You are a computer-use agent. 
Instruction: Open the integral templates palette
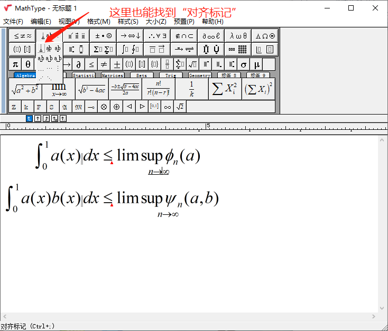tap(130, 50)
